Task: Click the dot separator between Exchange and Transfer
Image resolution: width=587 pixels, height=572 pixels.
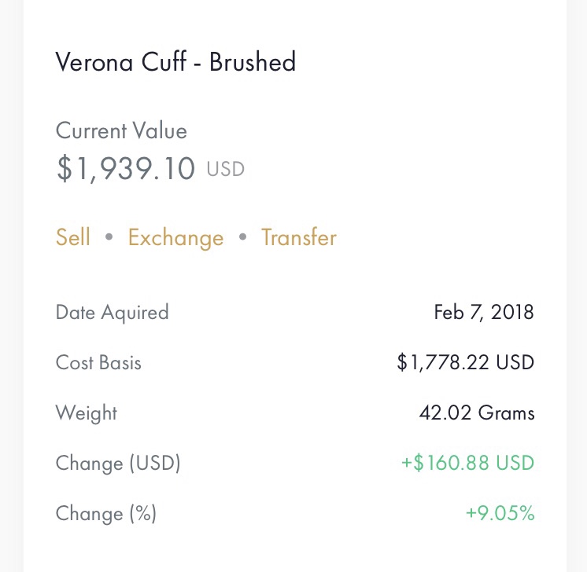Action: click(242, 237)
